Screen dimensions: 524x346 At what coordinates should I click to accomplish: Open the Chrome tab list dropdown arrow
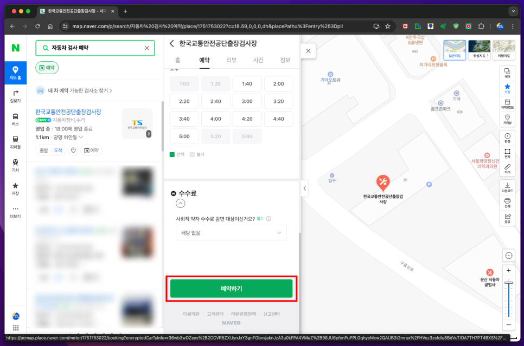pyautogui.click(x=513, y=11)
